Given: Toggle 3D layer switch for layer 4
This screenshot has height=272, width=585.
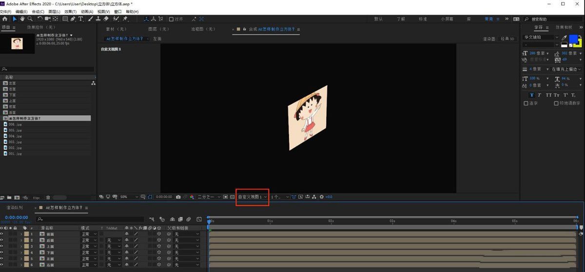Looking at the screenshot, I should coord(159,253).
